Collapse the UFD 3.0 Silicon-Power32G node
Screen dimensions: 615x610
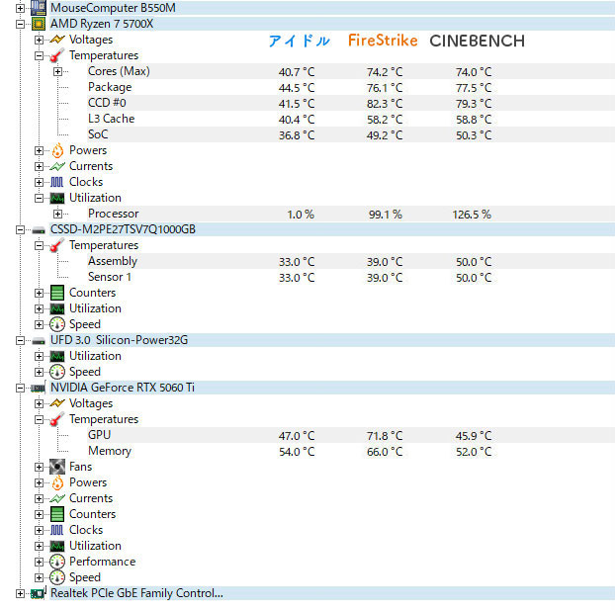[x=20, y=340]
